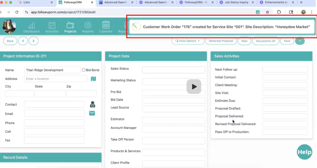Go to previous project arrow
317x168 pixels.
(x=23, y=41)
